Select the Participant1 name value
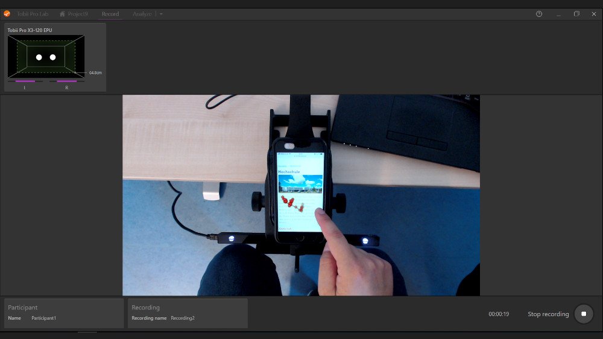The image size is (603, 339). pos(44,318)
